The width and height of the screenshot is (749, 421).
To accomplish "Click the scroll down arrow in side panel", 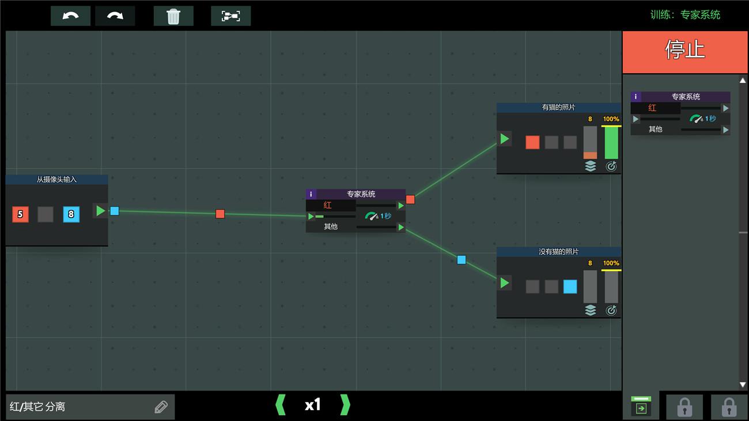I will 743,385.
